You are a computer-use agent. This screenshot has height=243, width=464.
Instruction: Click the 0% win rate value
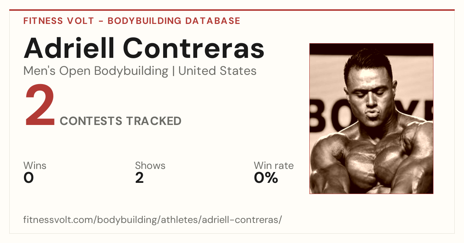coord(266,178)
